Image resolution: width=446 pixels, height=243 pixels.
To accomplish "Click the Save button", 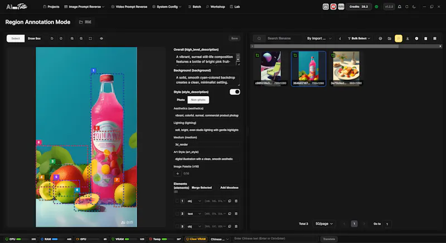I will tap(234, 38).
